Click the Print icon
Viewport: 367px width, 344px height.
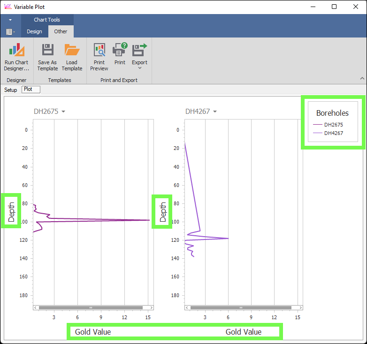click(x=120, y=54)
